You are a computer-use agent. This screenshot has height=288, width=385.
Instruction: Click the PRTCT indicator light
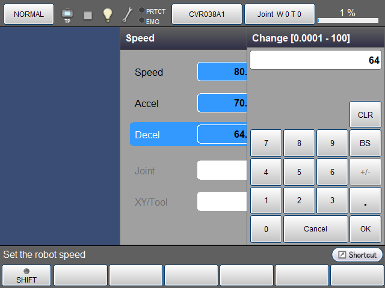141,10
